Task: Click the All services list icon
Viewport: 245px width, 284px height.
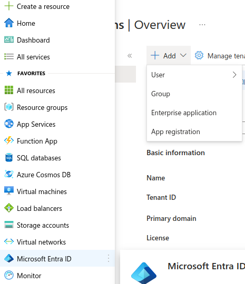Action: (x=9, y=56)
